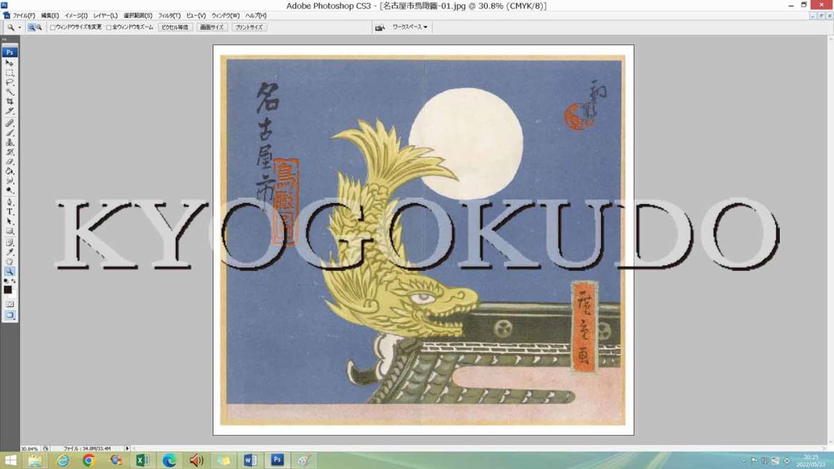The image size is (834, 469).
Task: Select the History Brush tool
Action: (x=10, y=152)
